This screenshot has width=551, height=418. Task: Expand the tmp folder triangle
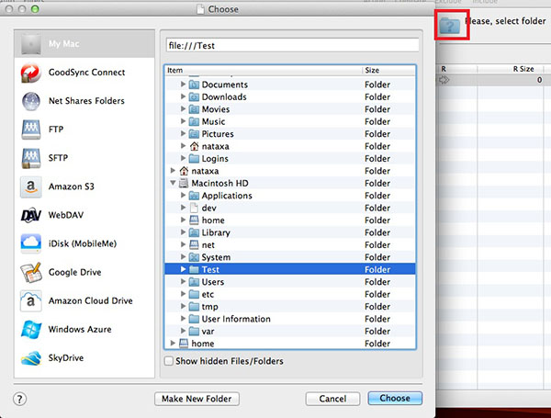pyautogui.click(x=183, y=306)
